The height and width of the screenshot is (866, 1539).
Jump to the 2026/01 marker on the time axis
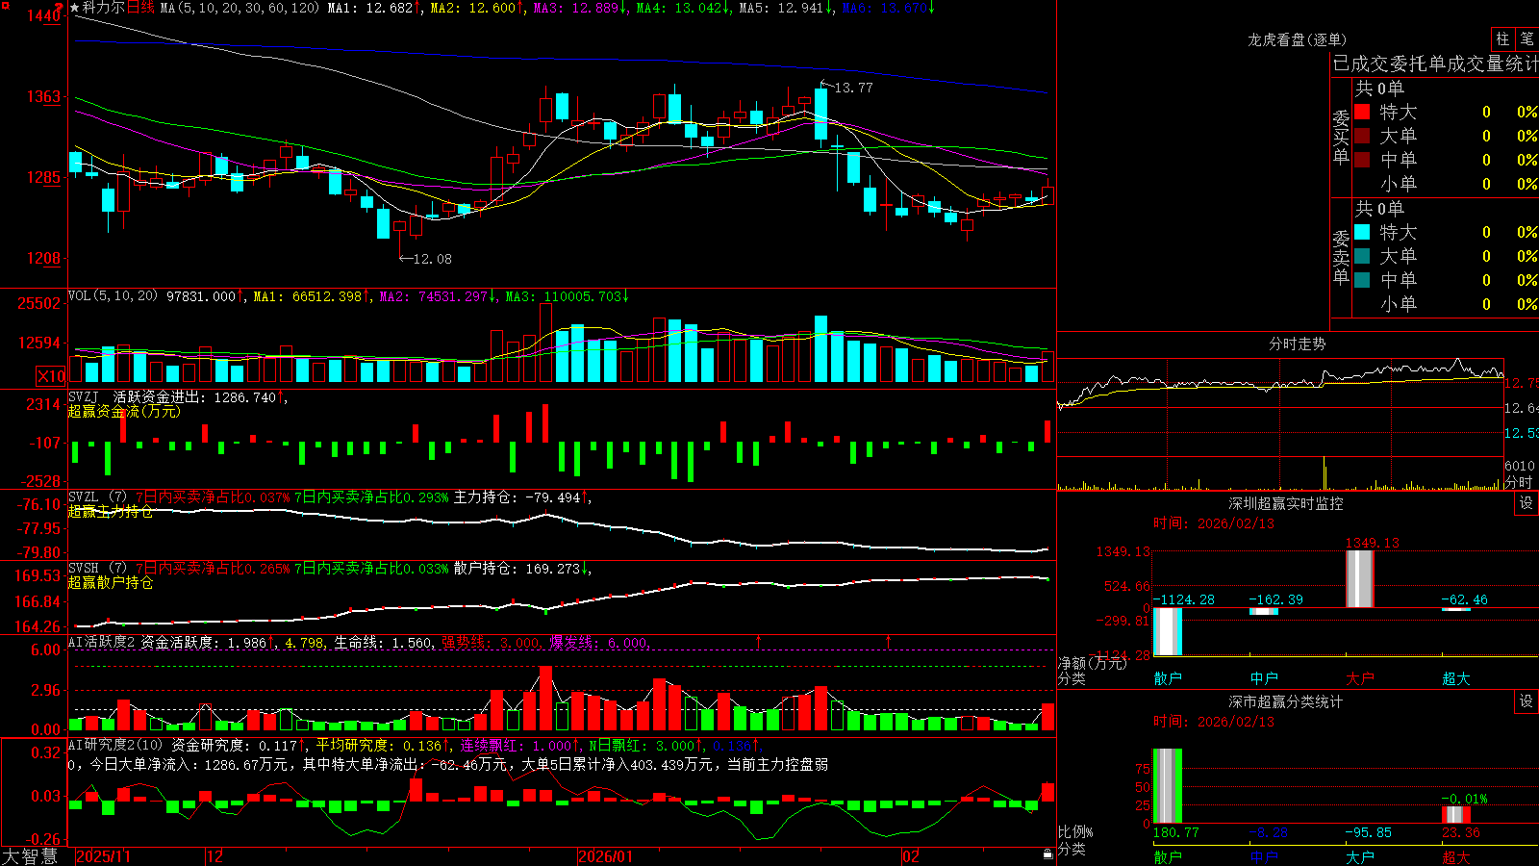click(x=606, y=856)
